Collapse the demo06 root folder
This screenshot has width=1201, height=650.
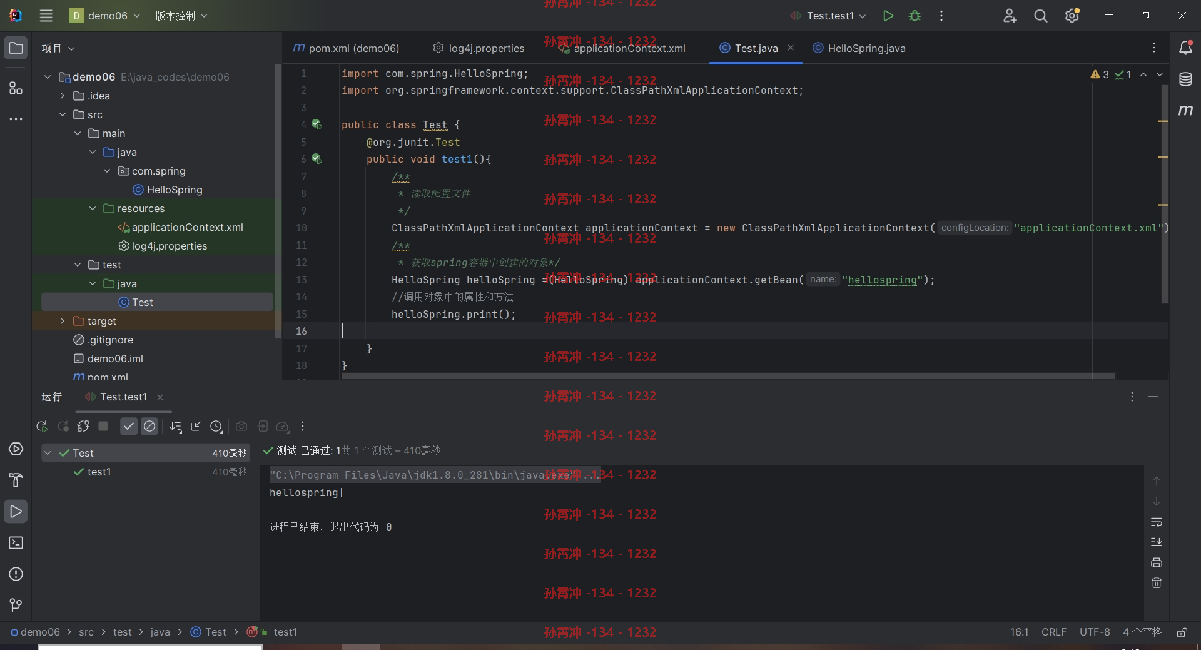(x=48, y=77)
